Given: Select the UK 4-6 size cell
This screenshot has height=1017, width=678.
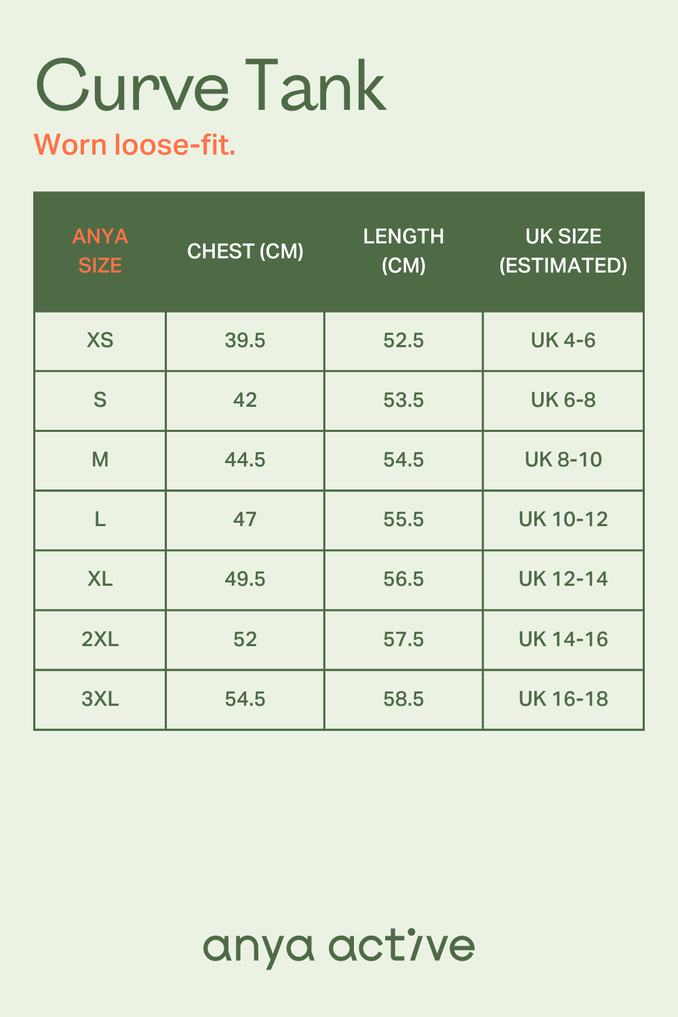Looking at the screenshot, I should click(563, 340).
